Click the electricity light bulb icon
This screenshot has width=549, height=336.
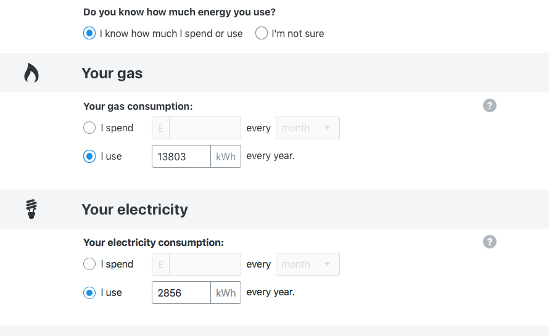[x=31, y=209]
